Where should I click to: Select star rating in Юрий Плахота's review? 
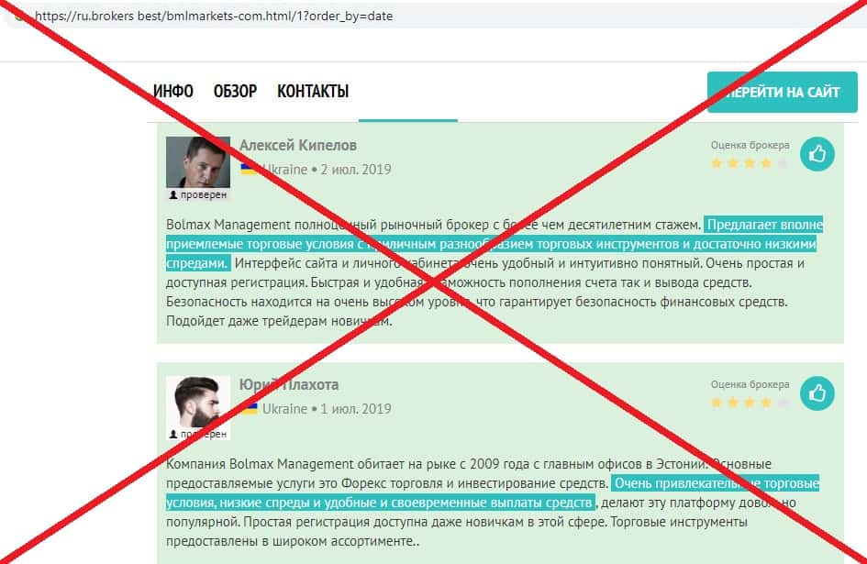click(750, 403)
